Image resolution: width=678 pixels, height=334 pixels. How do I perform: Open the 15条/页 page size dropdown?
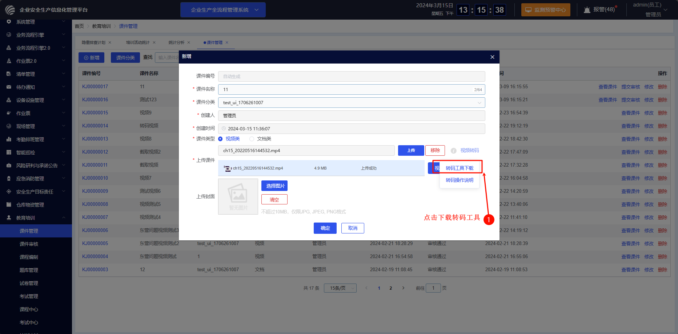coord(340,288)
